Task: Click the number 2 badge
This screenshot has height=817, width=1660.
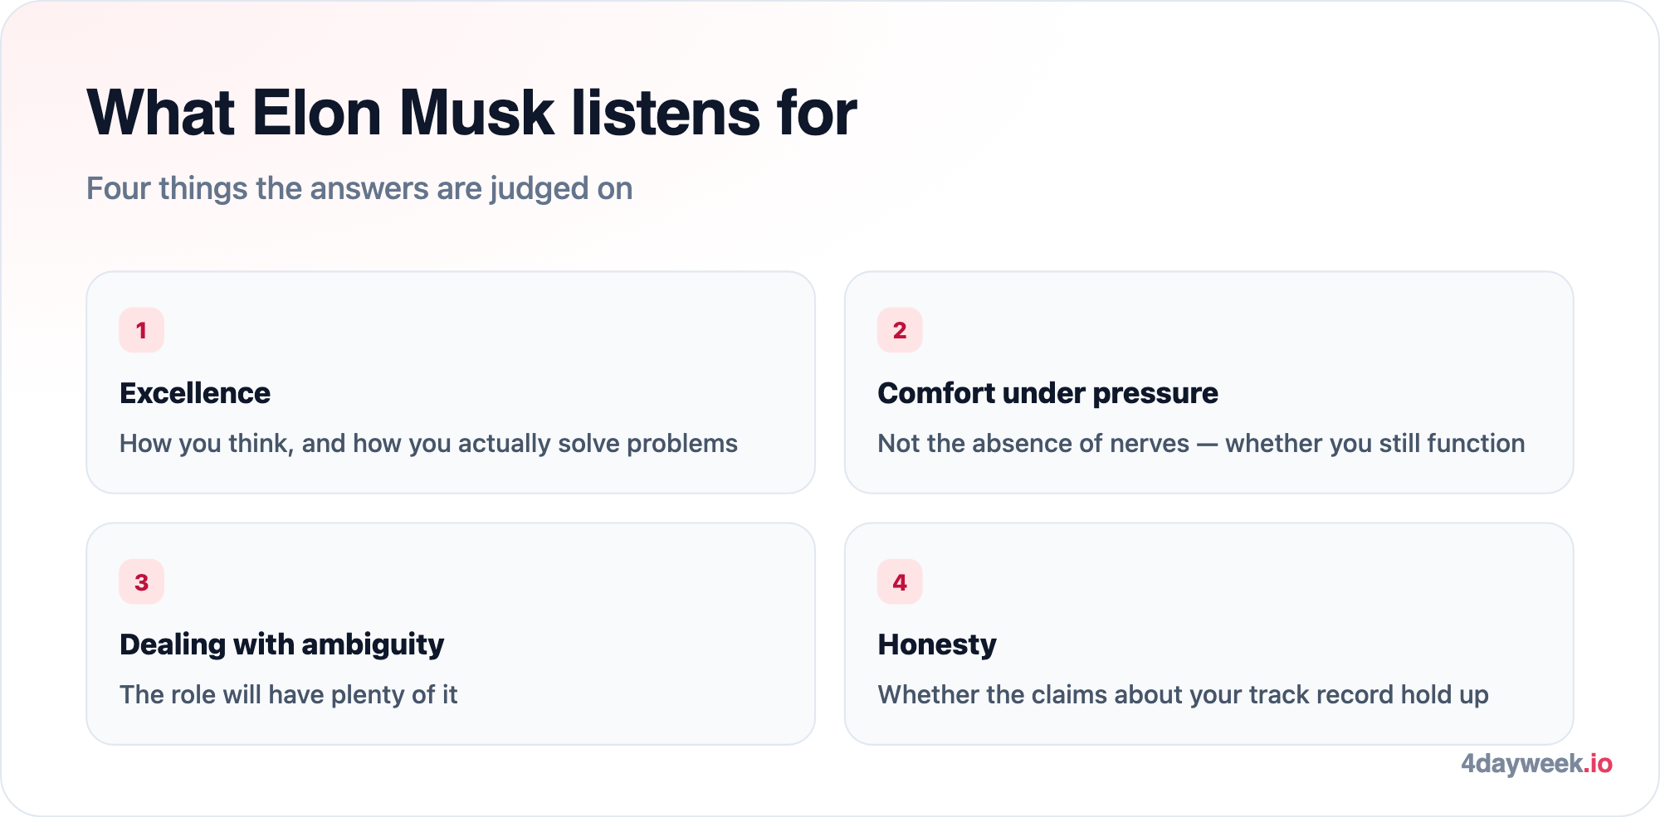Action: pyautogui.click(x=900, y=330)
